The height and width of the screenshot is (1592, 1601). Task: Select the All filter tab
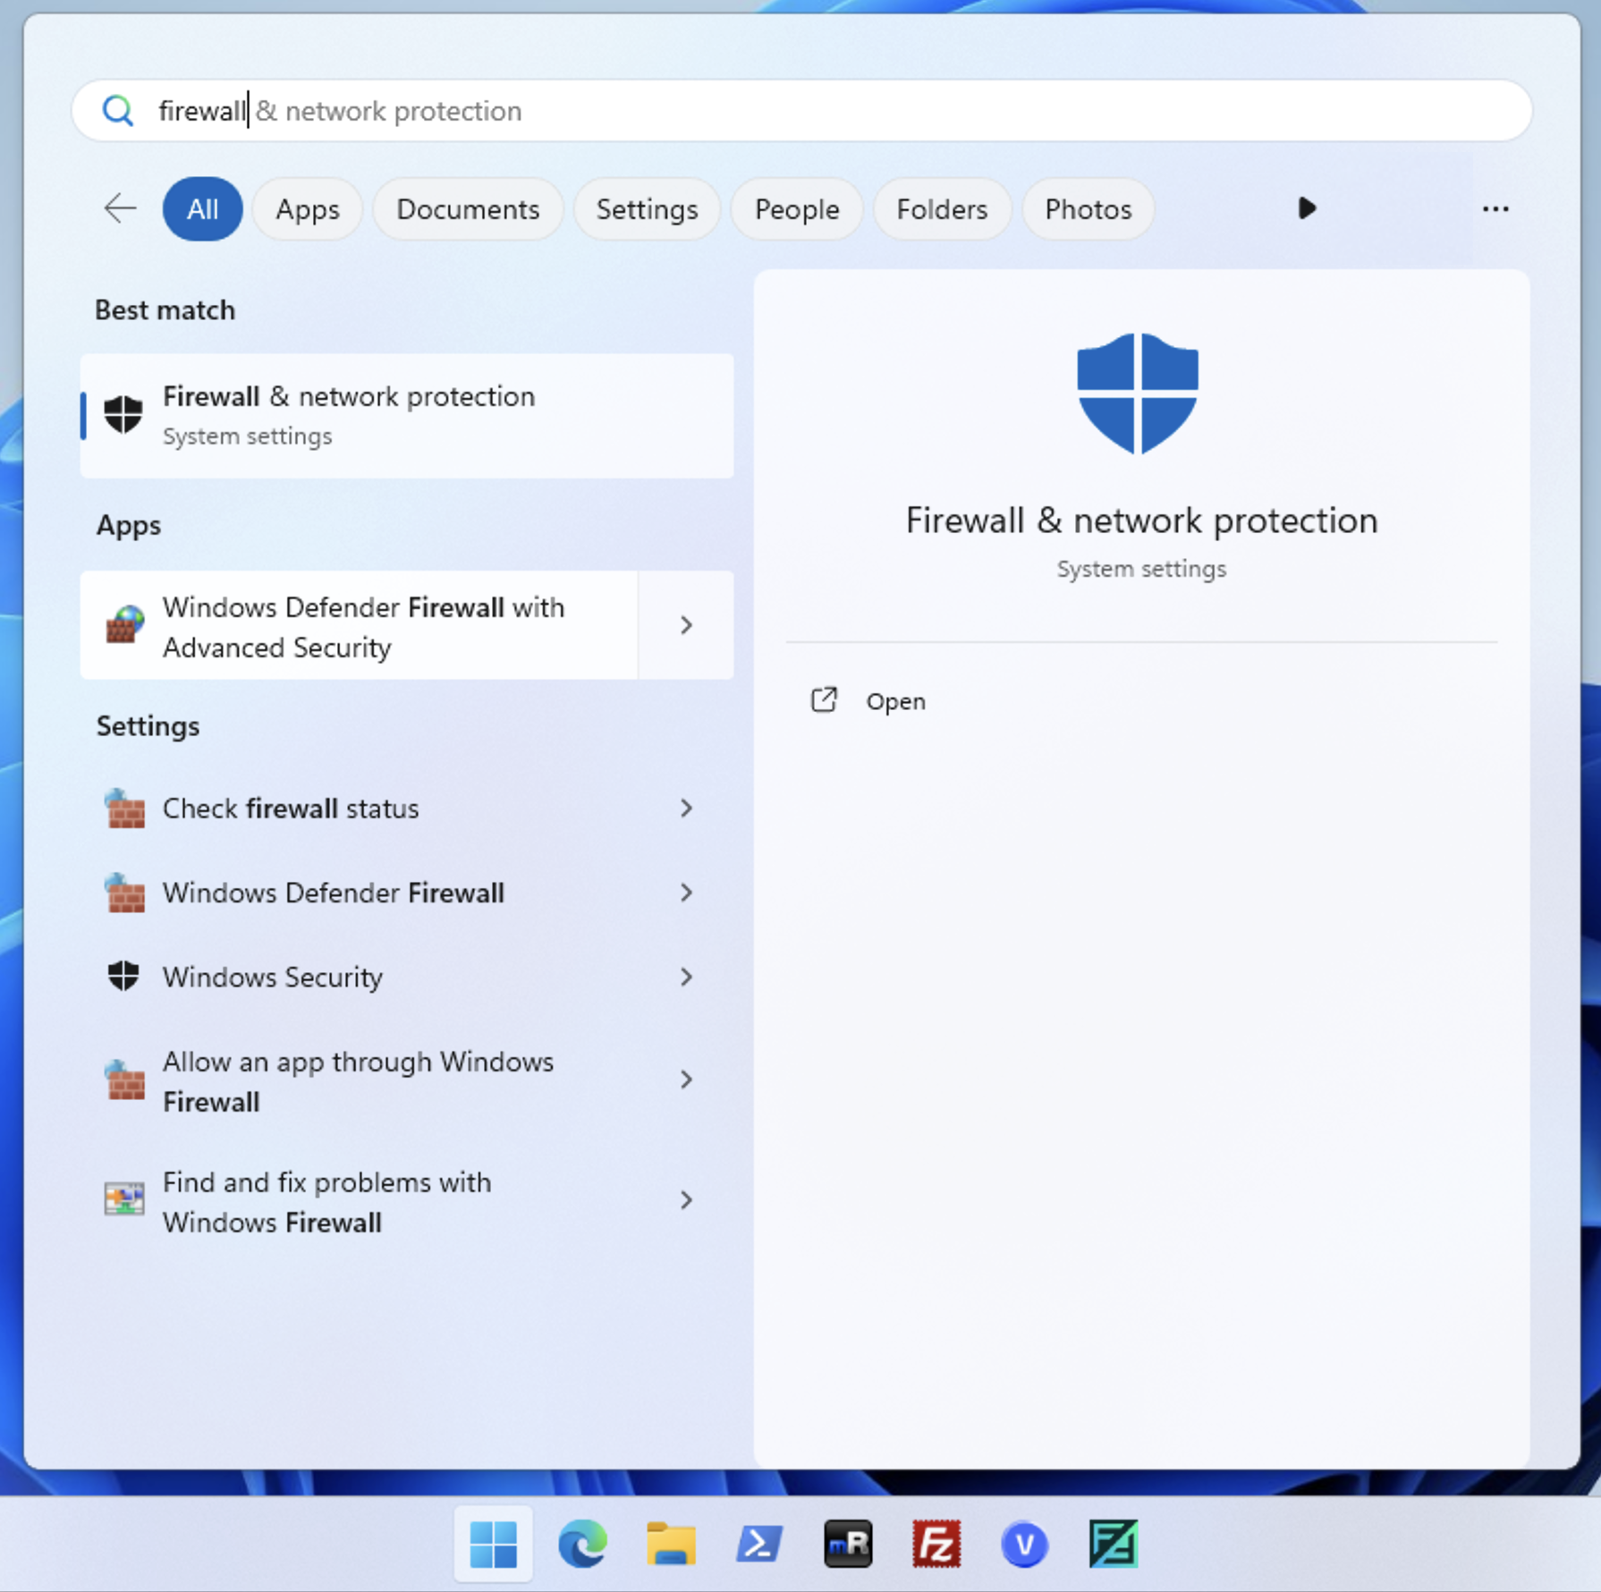pos(202,209)
